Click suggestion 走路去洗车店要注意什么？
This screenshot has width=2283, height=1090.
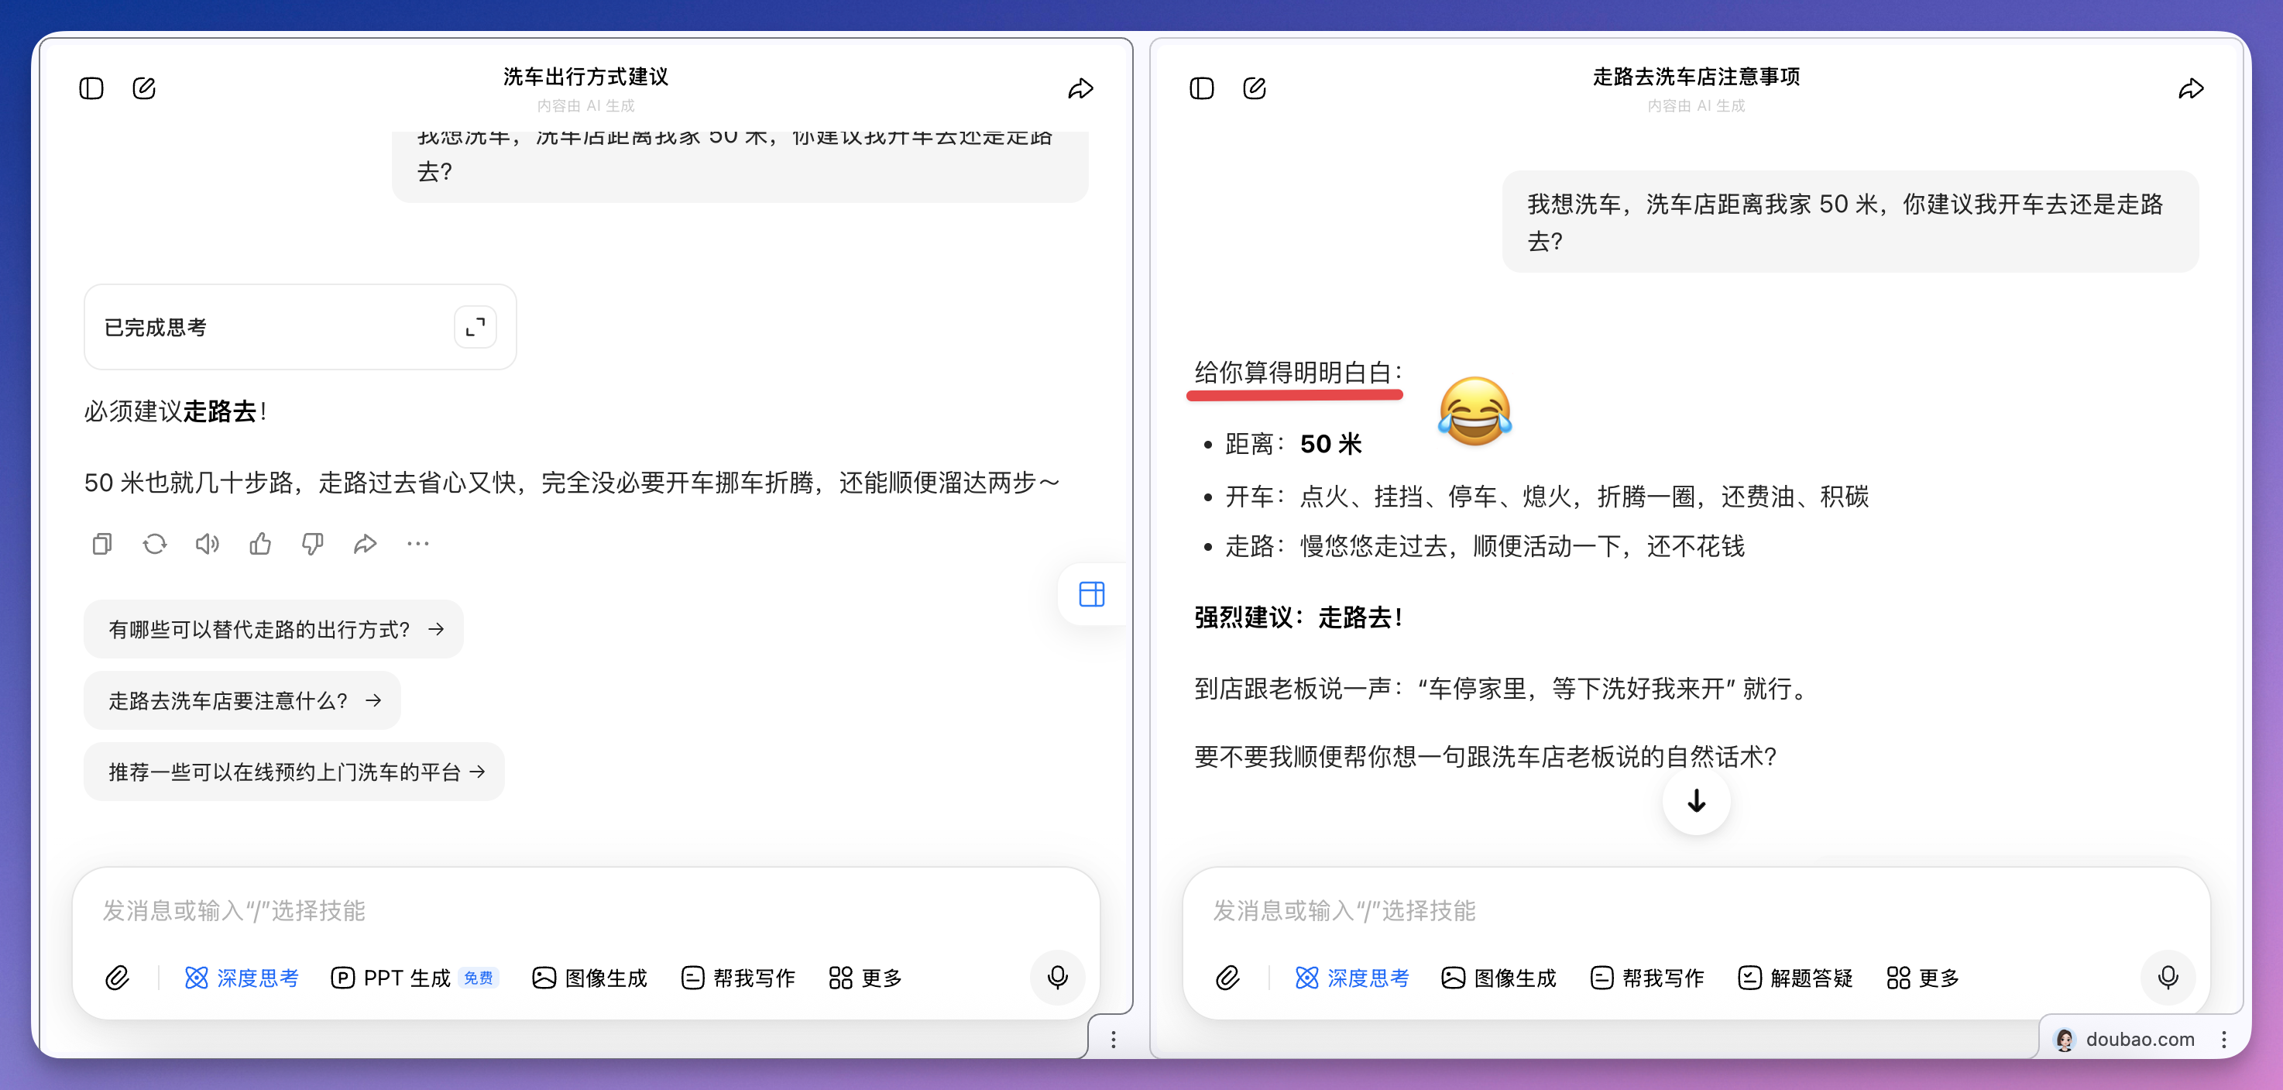coord(242,700)
